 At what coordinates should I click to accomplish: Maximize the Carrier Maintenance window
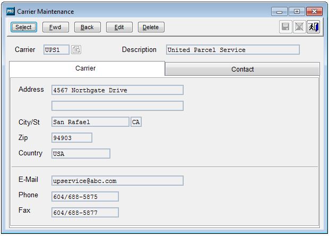[297, 12]
